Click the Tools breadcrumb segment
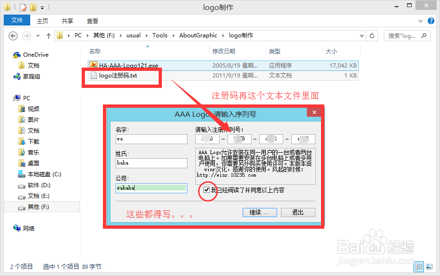This screenshot has width=440, height=276. 160,35
